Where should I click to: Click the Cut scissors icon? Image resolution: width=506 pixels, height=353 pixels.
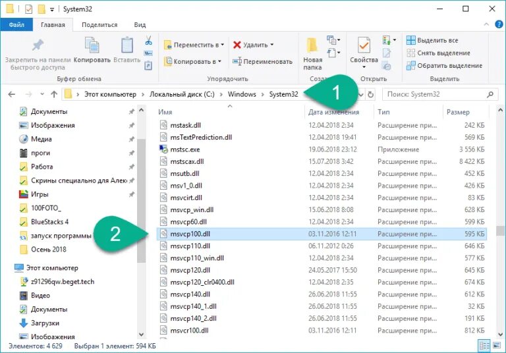coord(148,41)
